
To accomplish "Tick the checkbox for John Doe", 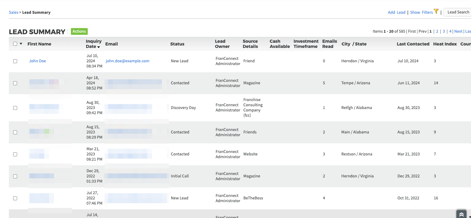I will coord(15,61).
